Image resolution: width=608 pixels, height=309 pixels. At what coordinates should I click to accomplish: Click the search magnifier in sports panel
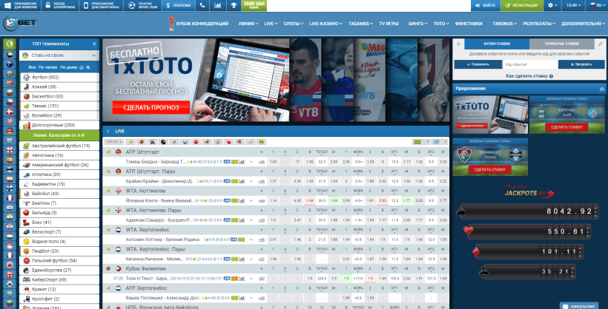(88, 67)
